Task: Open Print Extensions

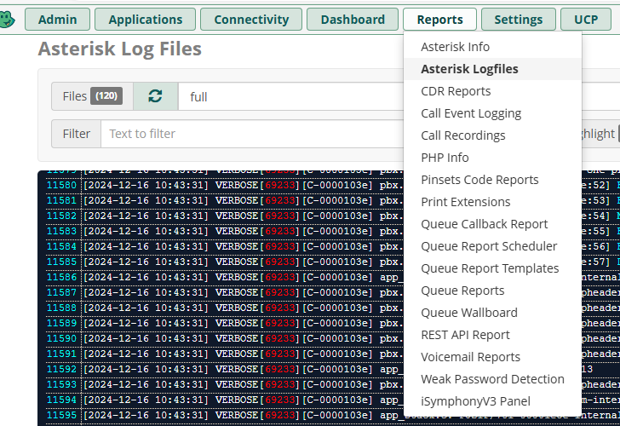Action: [x=492, y=202]
